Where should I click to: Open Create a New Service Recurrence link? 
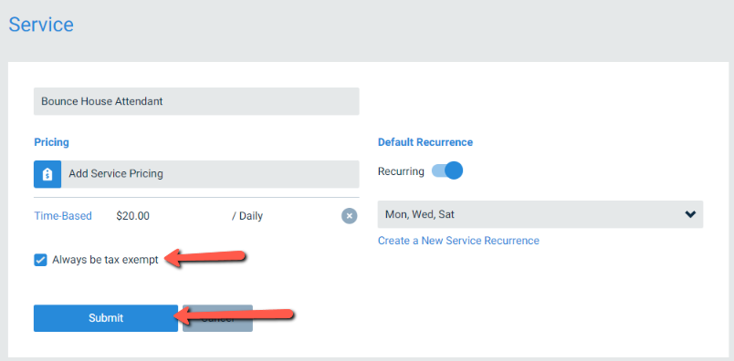pos(458,241)
